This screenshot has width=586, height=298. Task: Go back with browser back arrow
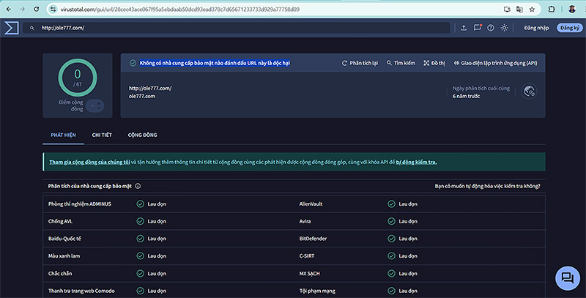point(9,10)
